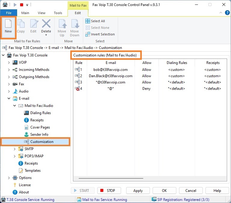Select About in the tree
The width and height of the screenshot is (231, 203).
[x=24, y=192]
